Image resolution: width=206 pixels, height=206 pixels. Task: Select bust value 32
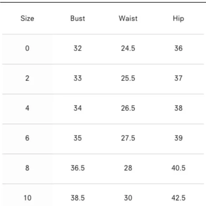click(78, 48)
